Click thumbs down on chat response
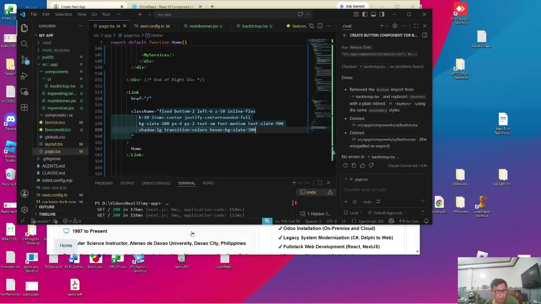 point(371,166)
